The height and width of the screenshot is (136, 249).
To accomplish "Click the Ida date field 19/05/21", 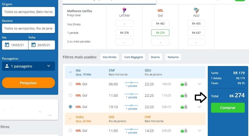I will pyautogui.click(x=15, y=45).
